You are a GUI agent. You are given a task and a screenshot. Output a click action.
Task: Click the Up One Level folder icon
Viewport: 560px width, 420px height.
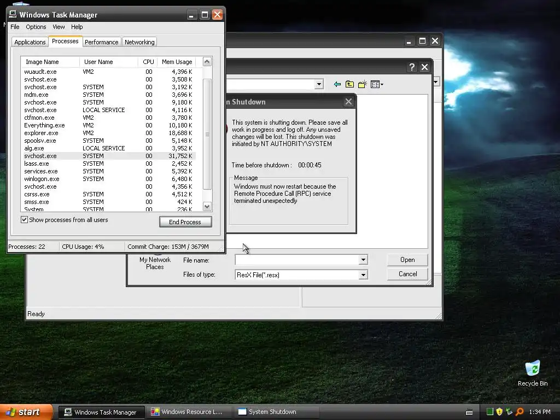(349, 84)
